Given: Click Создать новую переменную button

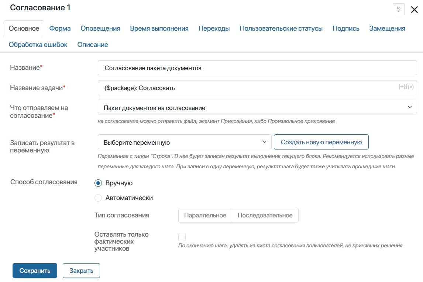Looking at the screenshot, I should [x=321, y=142].
